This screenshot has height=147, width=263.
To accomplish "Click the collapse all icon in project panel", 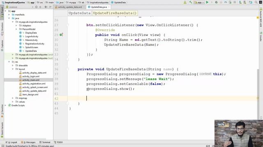I will (40, 7).
